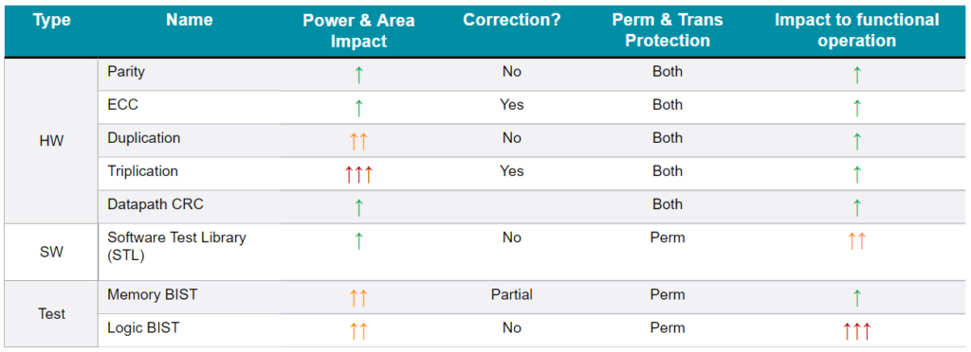Click the Partial correction value for Memory BIST
This screenshot has width=971, height=352.
tap(511, 294)
